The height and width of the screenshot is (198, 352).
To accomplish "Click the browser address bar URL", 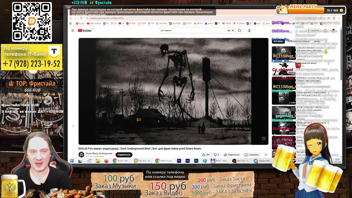I will click(x=107, y=18).
